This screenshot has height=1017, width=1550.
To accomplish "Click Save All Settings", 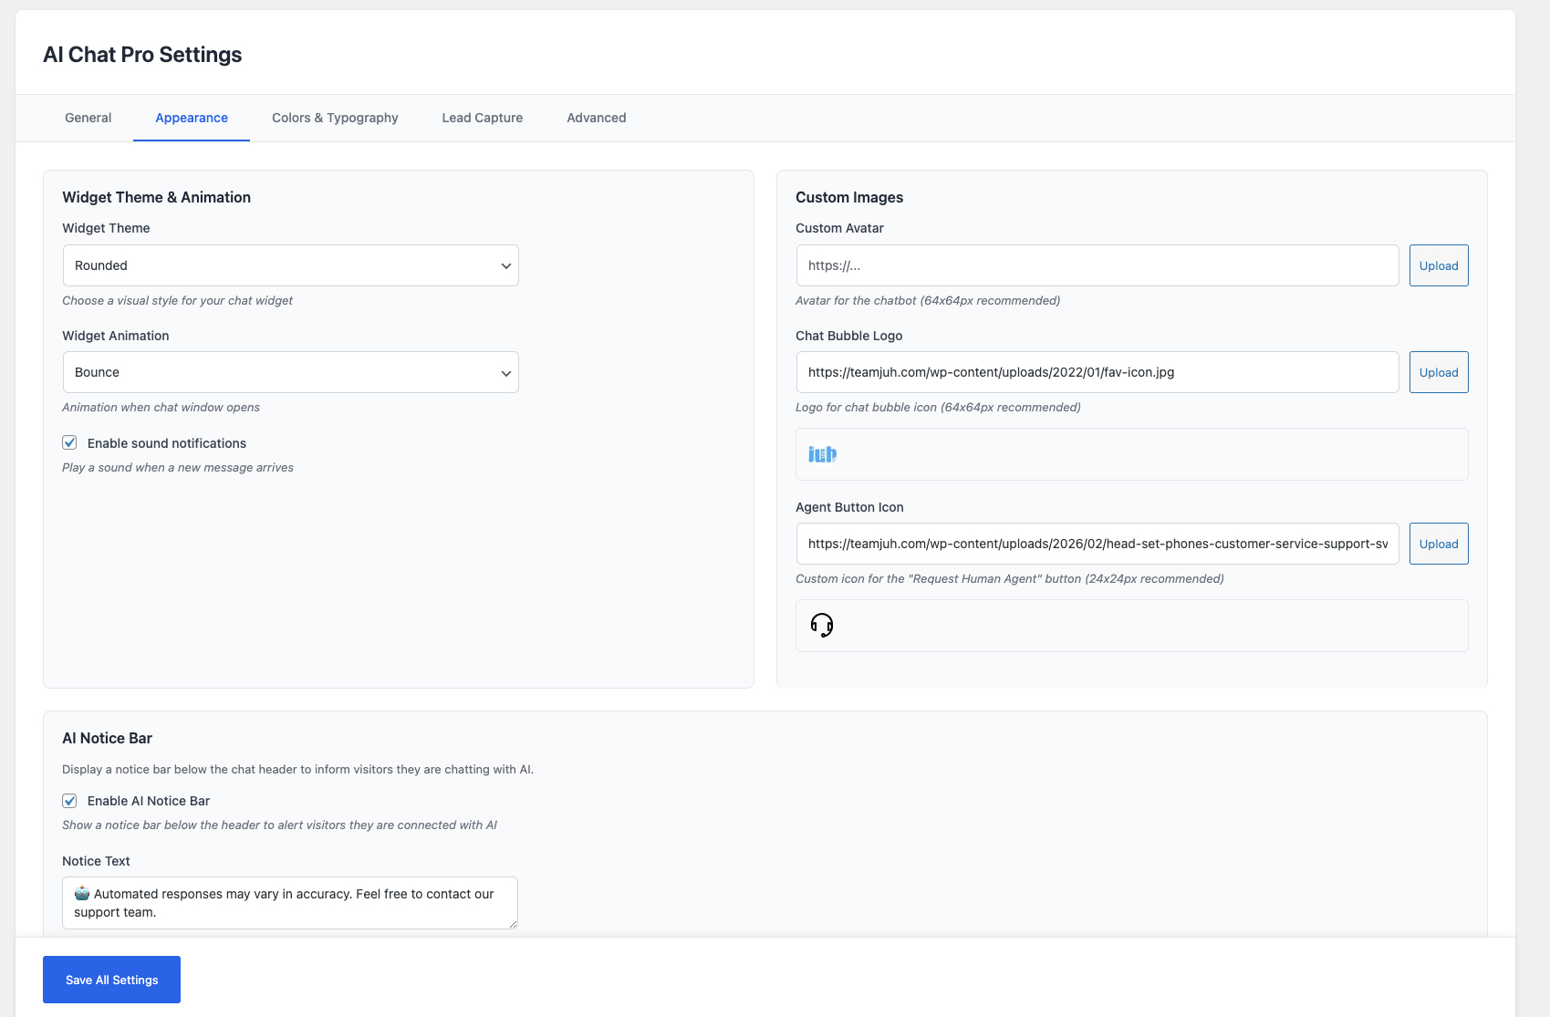I will coord(111,979).
